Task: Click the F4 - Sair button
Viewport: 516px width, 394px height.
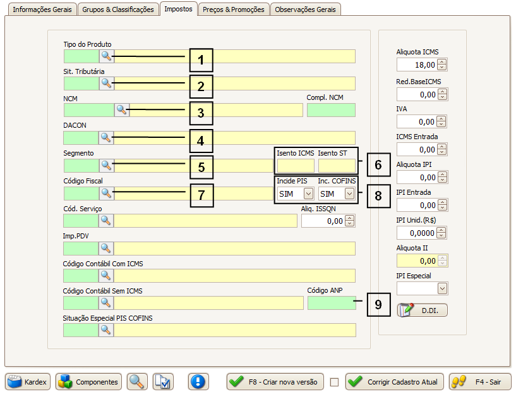Action: pyautogui.click(x=480, y=381)
